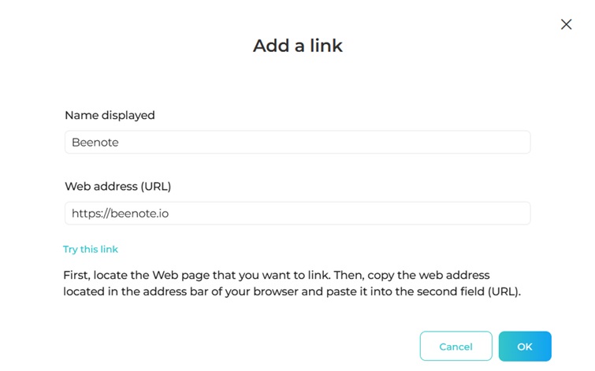Select the Name displayed label
The width and height of the screenshot is (595, 371).
[x=110, y=115]
